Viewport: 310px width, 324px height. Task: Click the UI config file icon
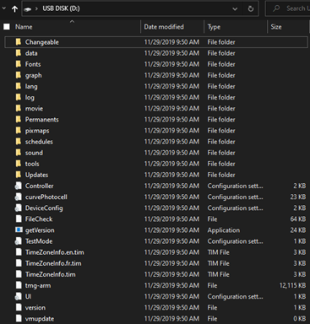(19, 296)
